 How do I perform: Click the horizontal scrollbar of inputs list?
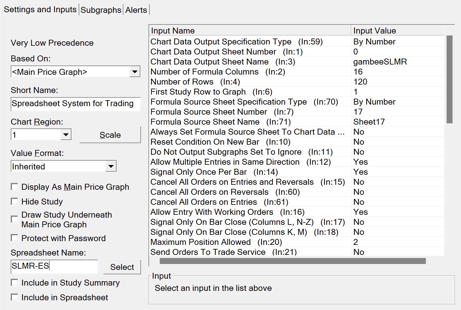coord(293,261)
